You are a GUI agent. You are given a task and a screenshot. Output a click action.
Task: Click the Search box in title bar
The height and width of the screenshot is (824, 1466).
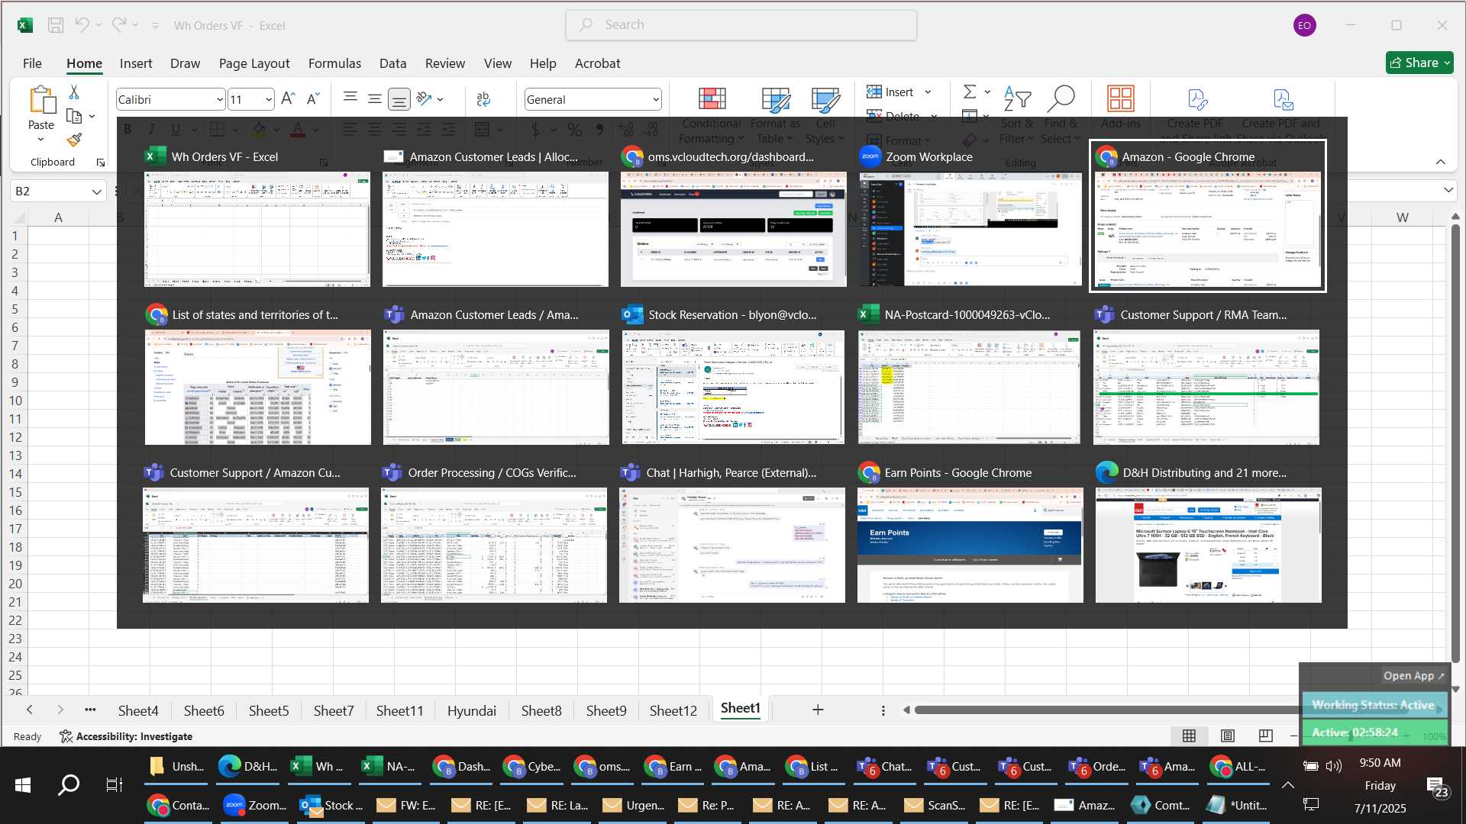click(x=741, y=25)
